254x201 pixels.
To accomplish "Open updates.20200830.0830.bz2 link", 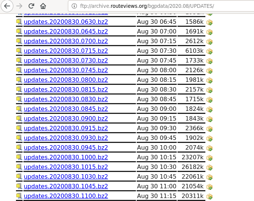I will point(66,99).
